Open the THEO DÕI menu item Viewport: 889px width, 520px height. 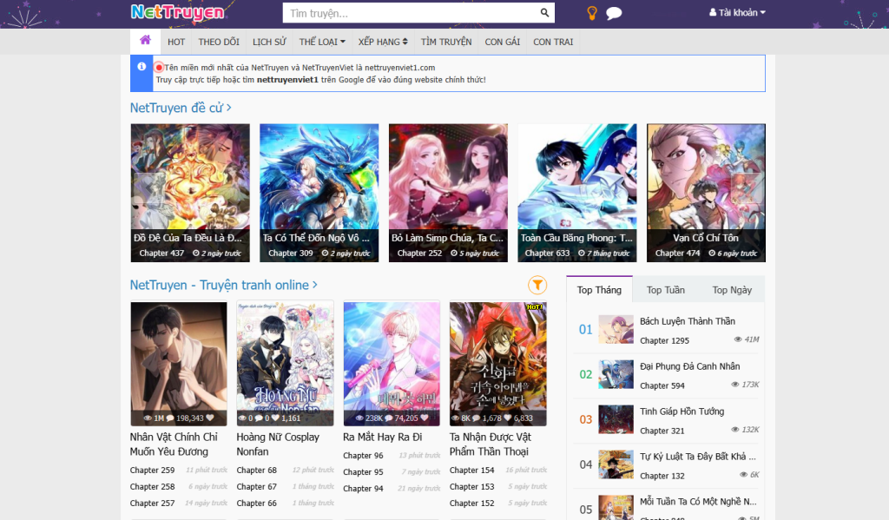coord(219,42)
